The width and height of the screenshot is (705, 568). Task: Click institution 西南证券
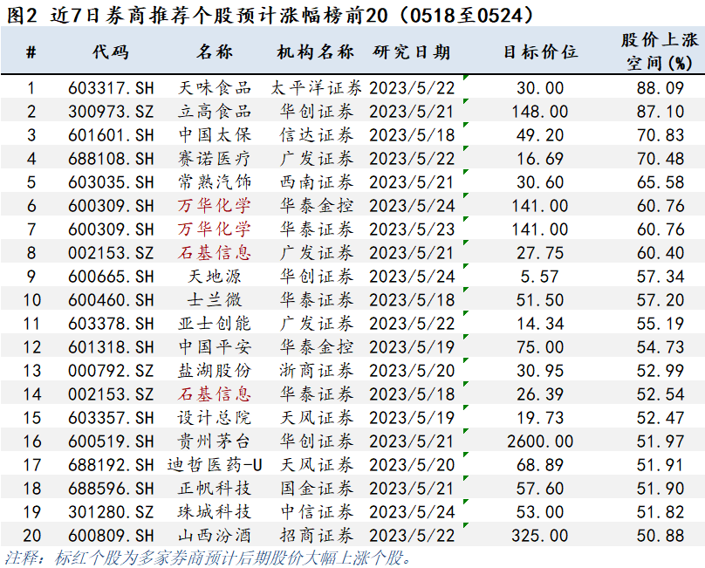coord(316,182)
